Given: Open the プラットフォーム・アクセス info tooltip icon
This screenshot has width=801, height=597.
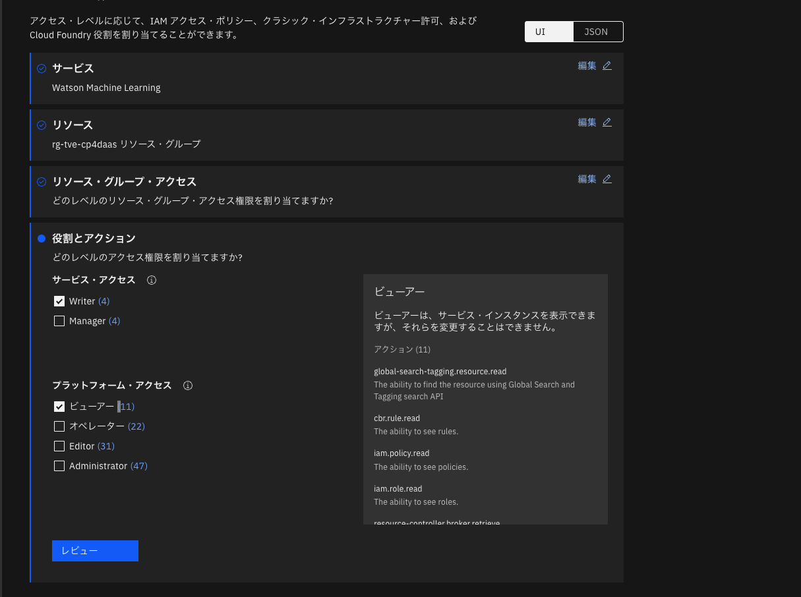Looking at the screenshot, I should (x=188, y=385).
